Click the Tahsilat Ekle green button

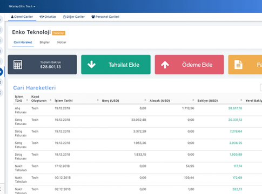(116, 65)
